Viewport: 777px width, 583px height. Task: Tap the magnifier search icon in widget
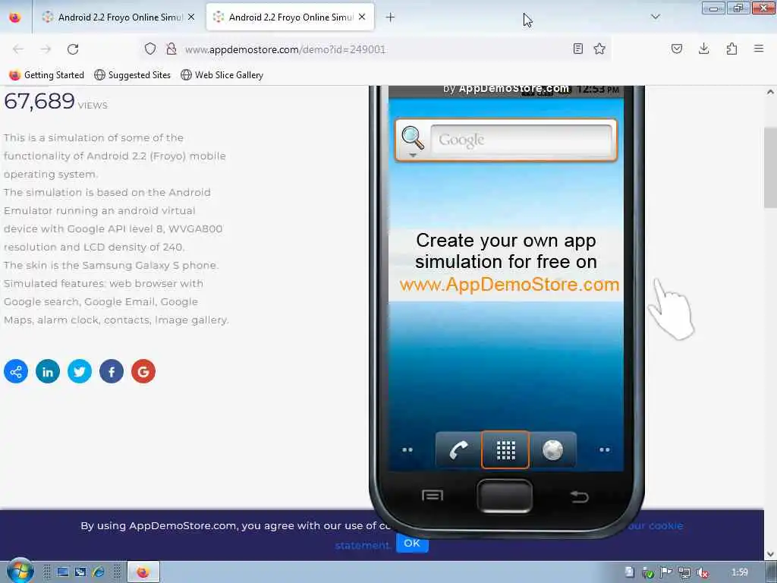coord(412,139)
